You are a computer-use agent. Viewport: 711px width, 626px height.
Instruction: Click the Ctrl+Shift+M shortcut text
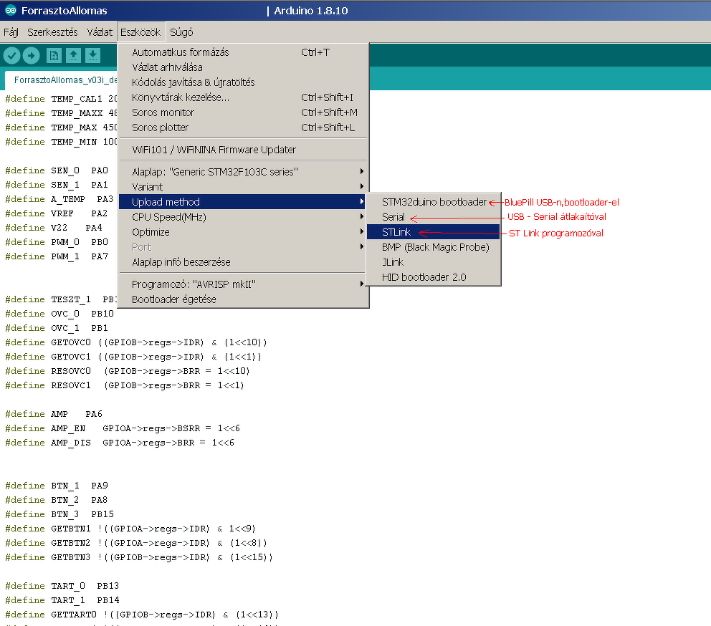pos(329,112)
